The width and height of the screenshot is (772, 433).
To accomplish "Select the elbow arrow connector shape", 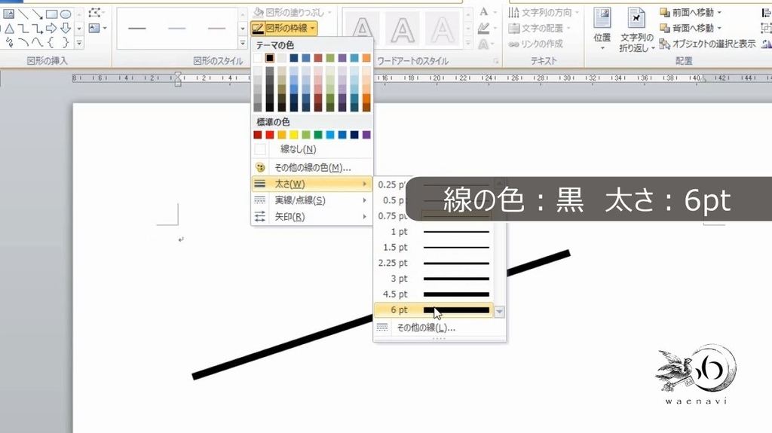I will click(x=37, y=28).
